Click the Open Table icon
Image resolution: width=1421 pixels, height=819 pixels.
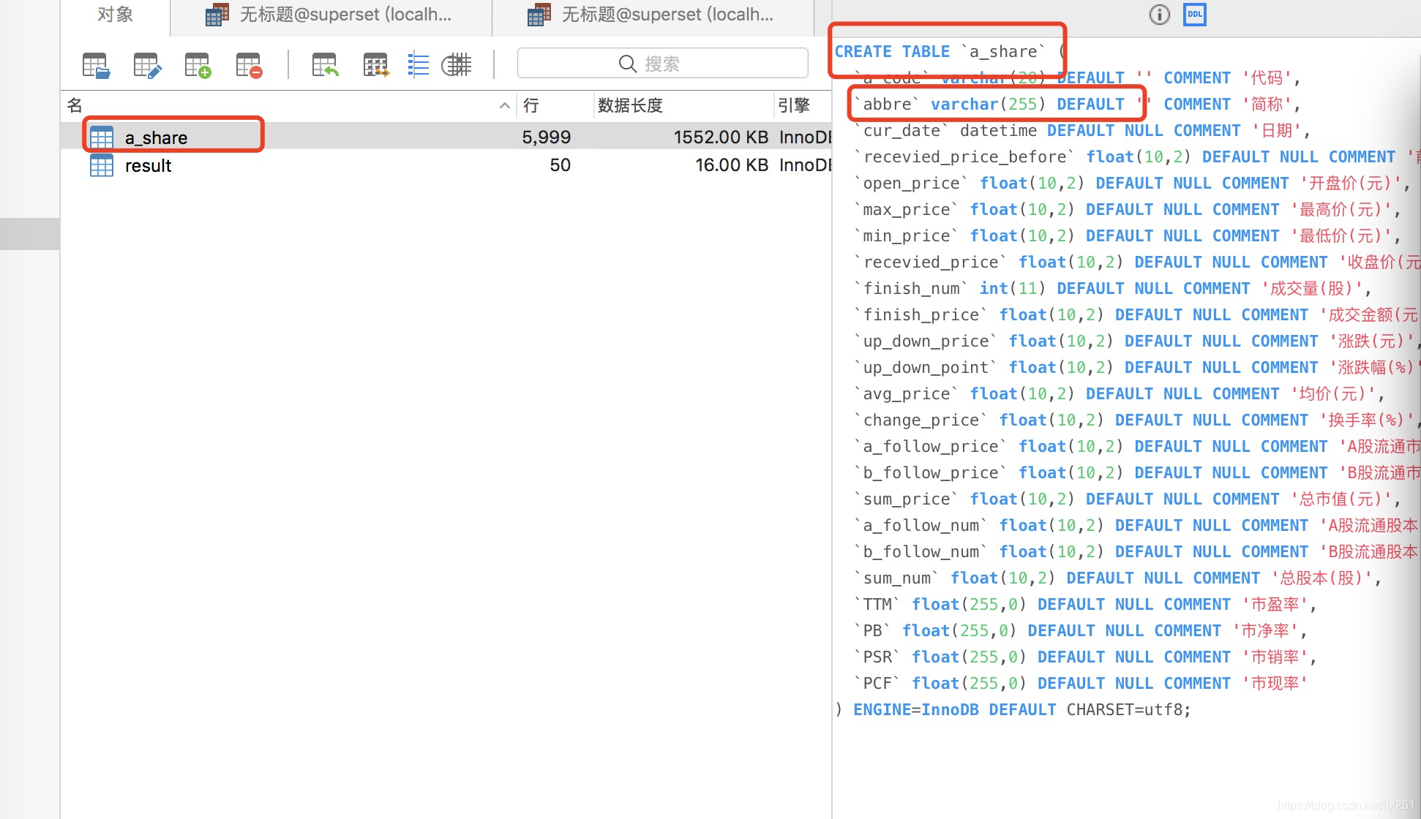[x=95, y=64]
